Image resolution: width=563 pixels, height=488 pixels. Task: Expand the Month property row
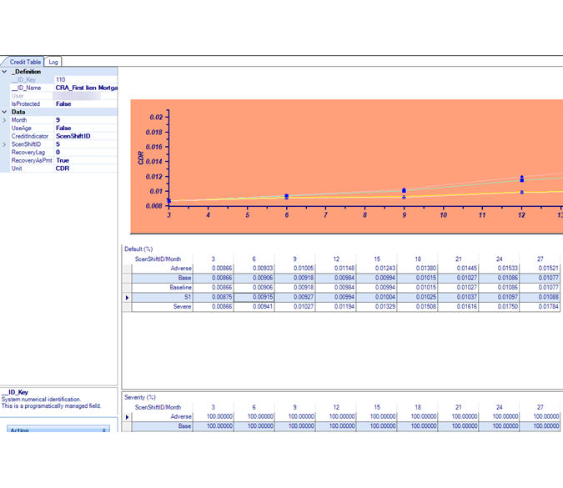[x=4, y=120]
